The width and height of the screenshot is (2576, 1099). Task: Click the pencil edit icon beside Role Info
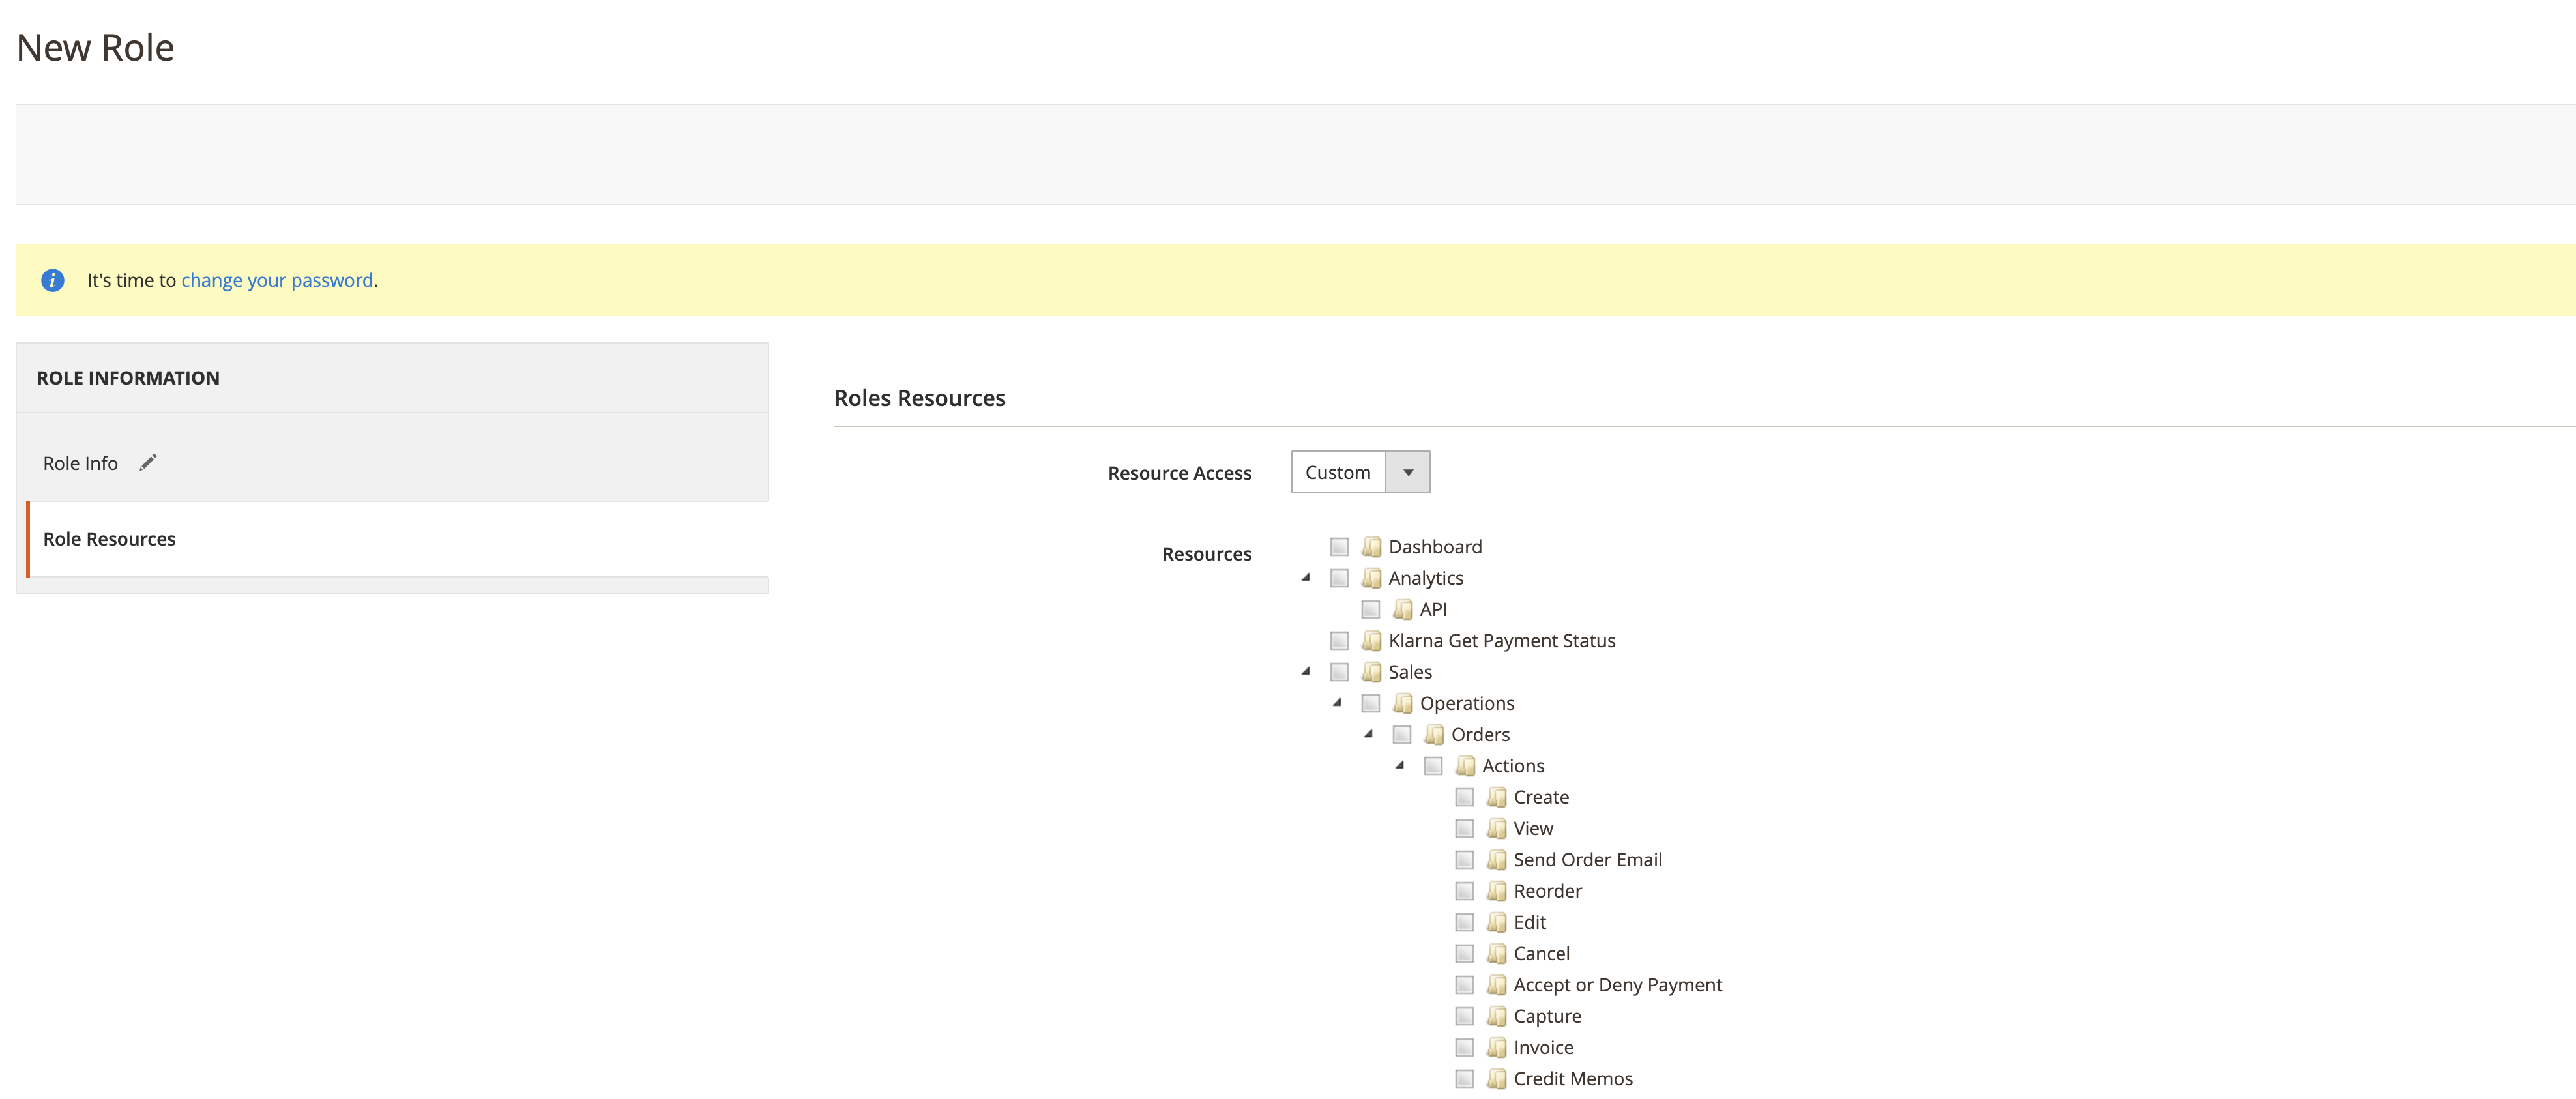[x=148, y=462]
